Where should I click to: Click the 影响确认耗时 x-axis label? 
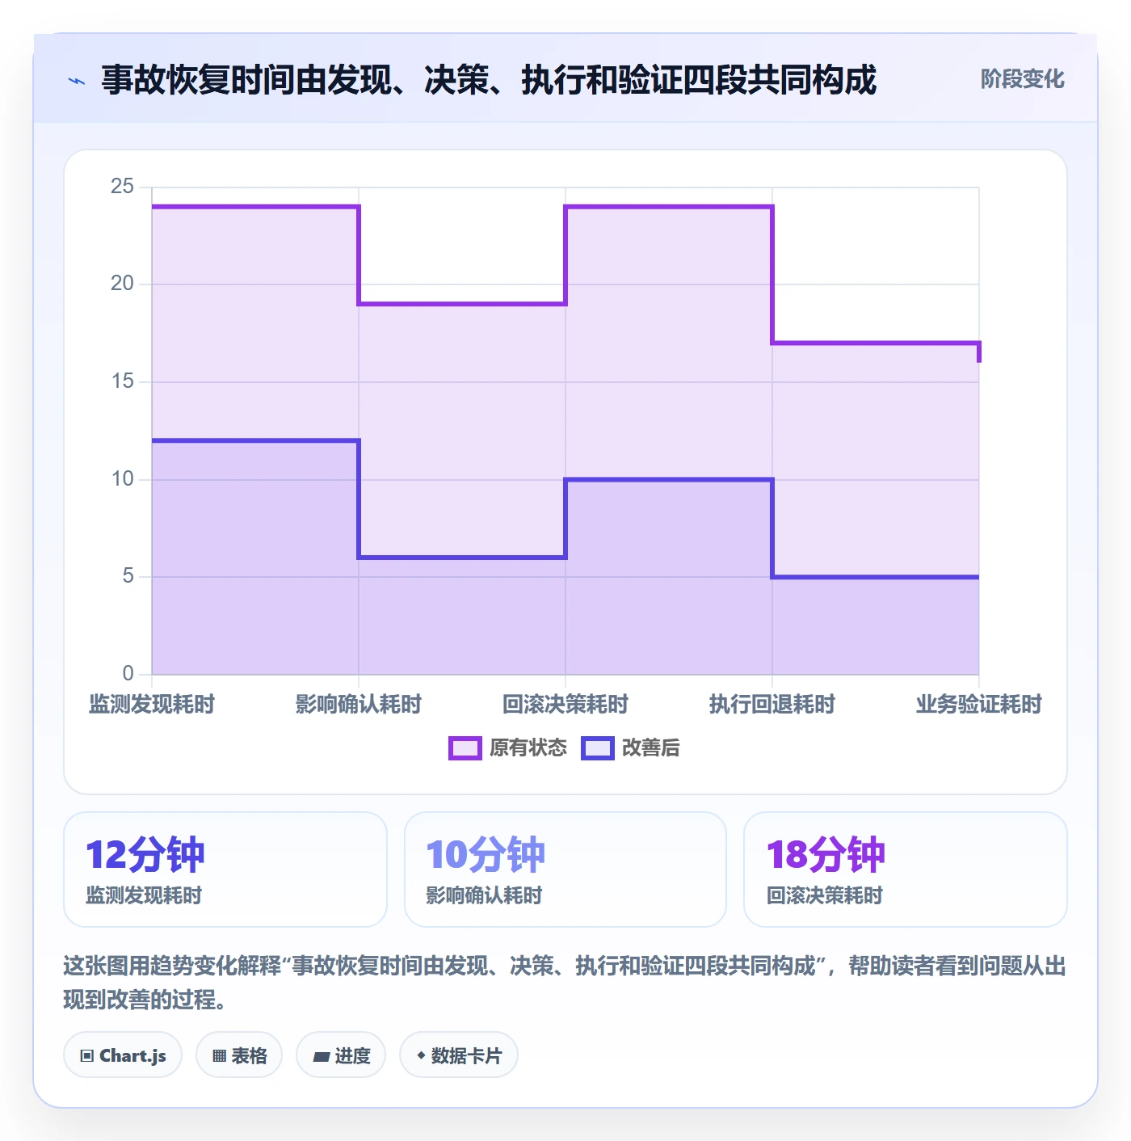pyautogui.click(x=359, y=705)
